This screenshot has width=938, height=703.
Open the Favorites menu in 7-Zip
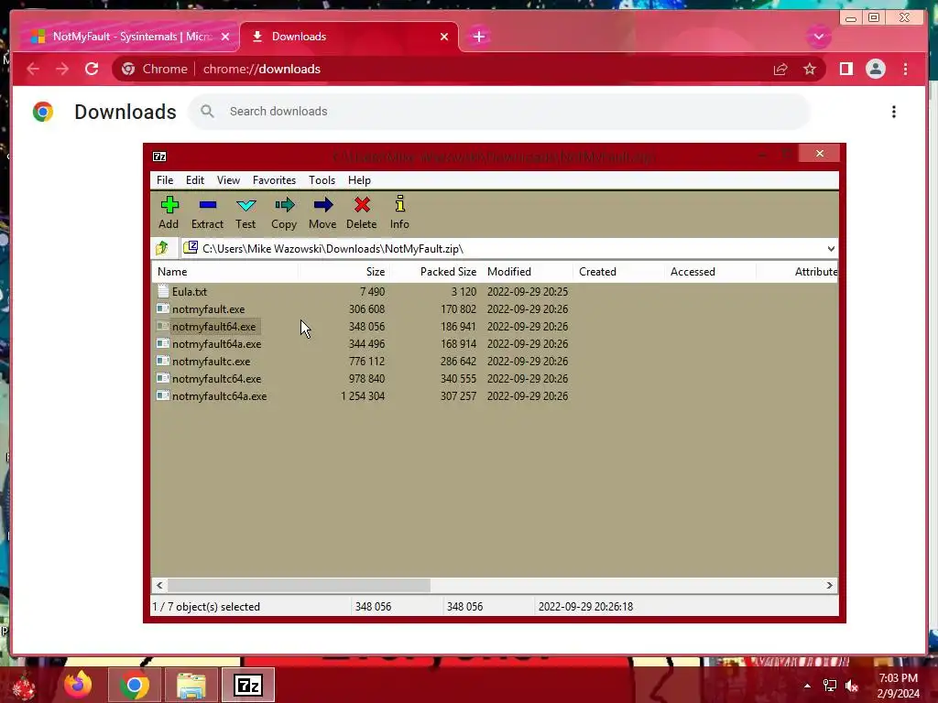(274, 180)
